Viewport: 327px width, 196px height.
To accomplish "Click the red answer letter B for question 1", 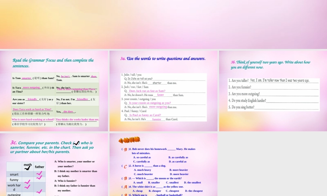I will point(126,149).
